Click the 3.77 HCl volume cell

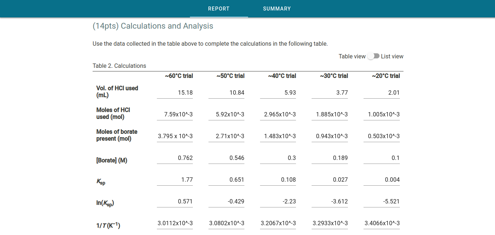pyautogui.click(x=330, y=92)
